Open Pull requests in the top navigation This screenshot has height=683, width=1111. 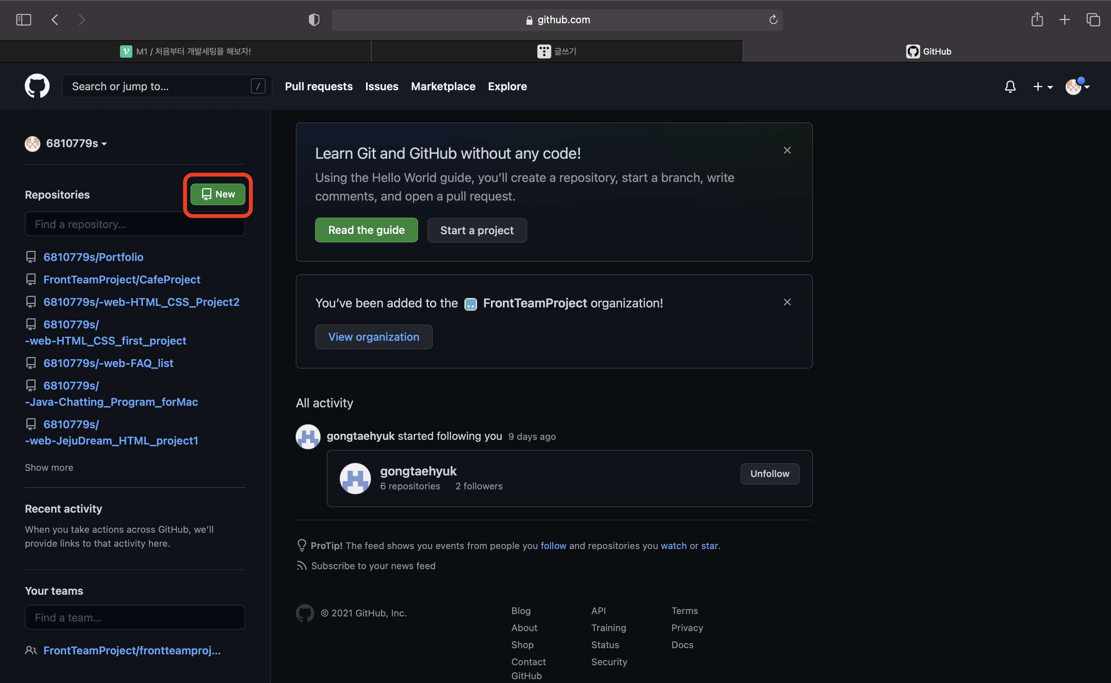coord(318,86)
